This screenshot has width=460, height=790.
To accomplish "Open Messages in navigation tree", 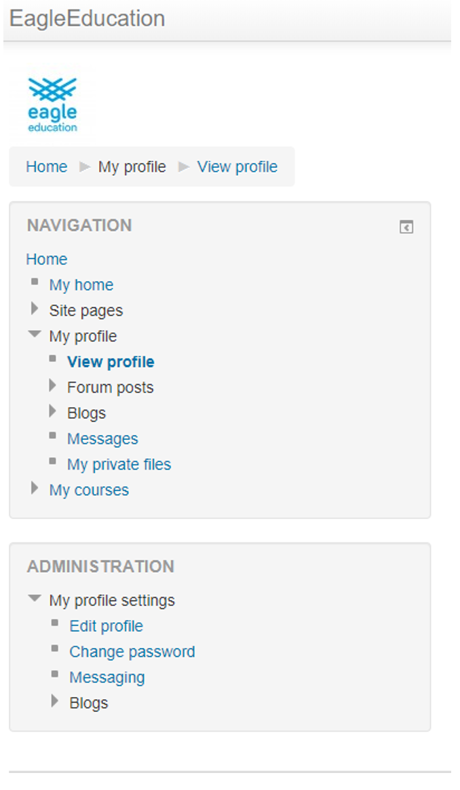I will tap(102, 439).
